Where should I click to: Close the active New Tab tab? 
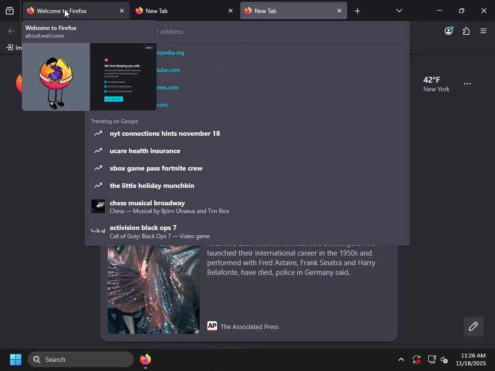coord(339,11)
